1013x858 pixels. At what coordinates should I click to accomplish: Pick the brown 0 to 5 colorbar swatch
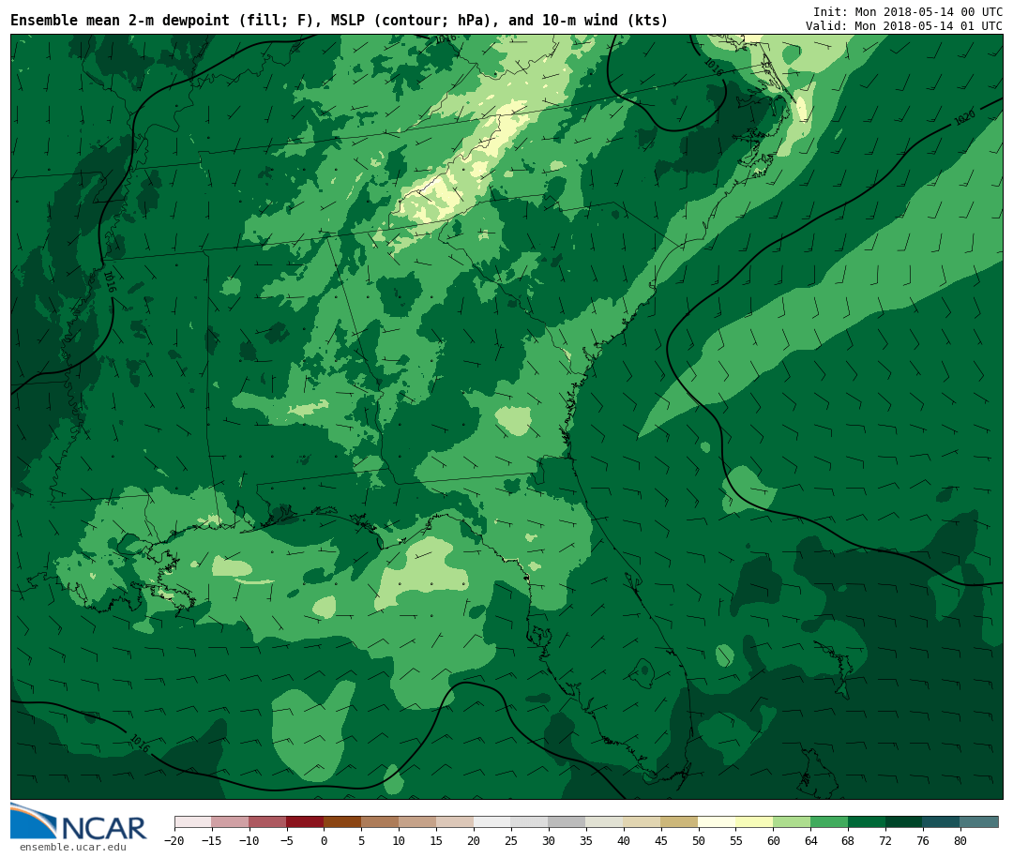pyautogui.click(x=342, y=822)
